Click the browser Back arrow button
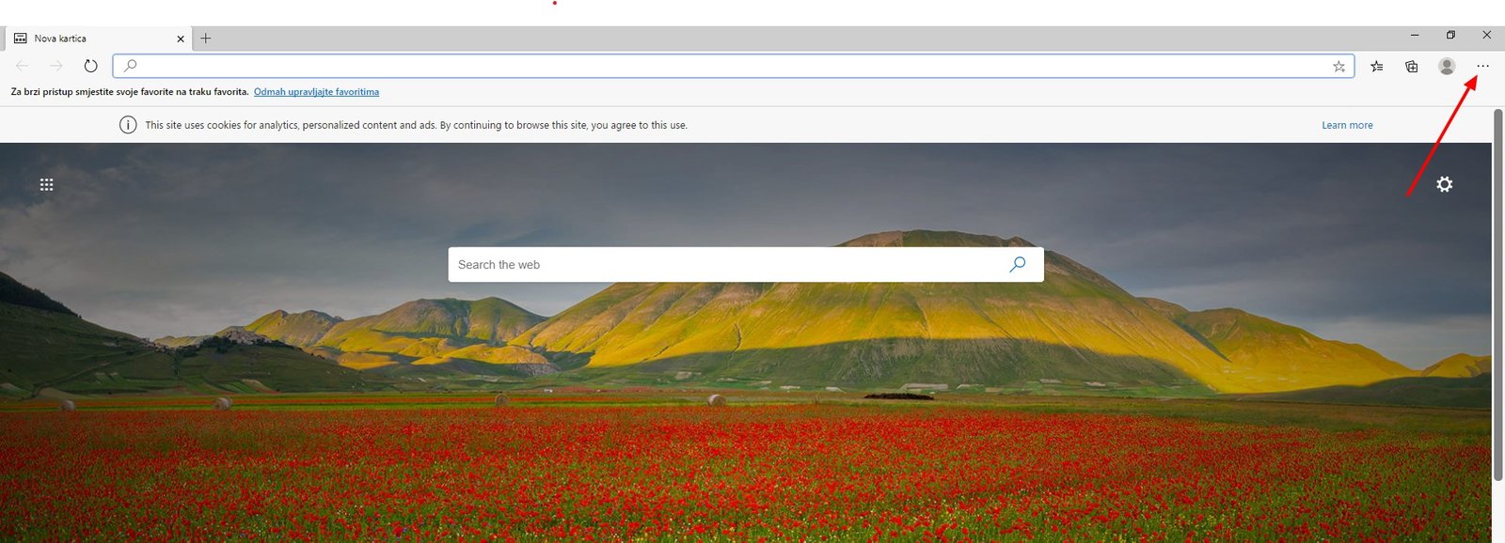1505x543 pixels. [x=23, y=66]
